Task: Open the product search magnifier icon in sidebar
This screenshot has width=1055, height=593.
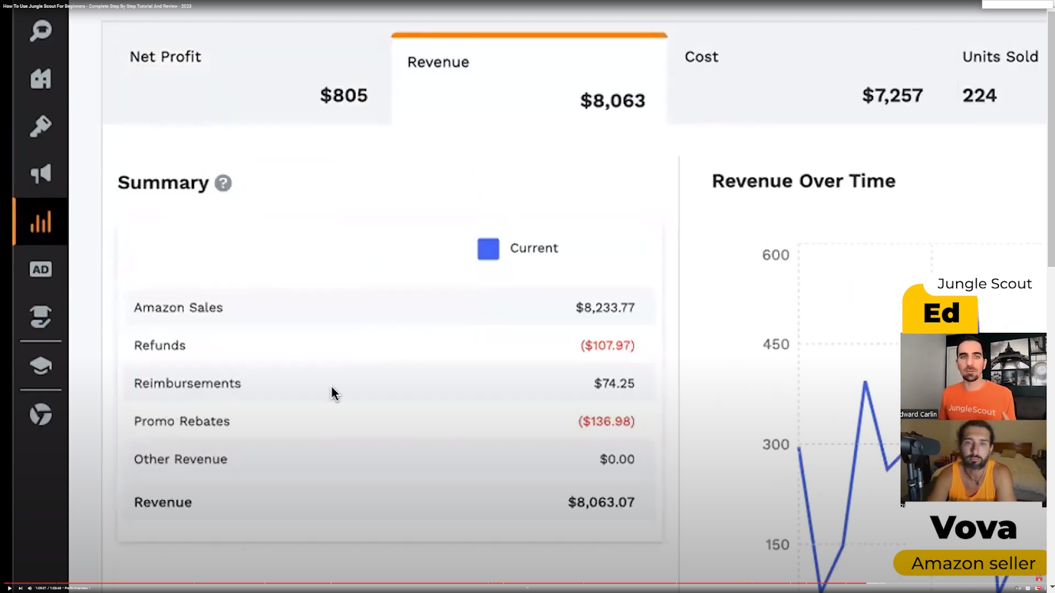Action: [x=40, y=30]
